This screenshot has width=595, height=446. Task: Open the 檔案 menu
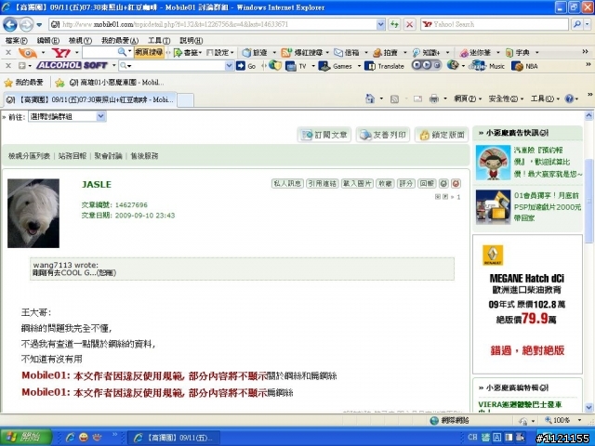click(17, 40)
